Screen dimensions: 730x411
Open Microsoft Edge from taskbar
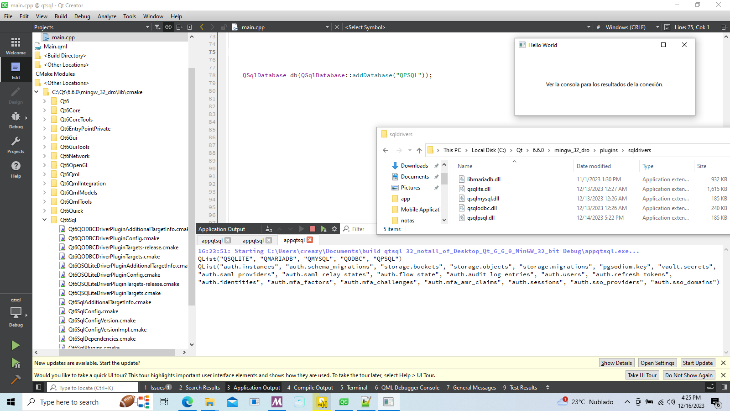click(x=188, y=402)
